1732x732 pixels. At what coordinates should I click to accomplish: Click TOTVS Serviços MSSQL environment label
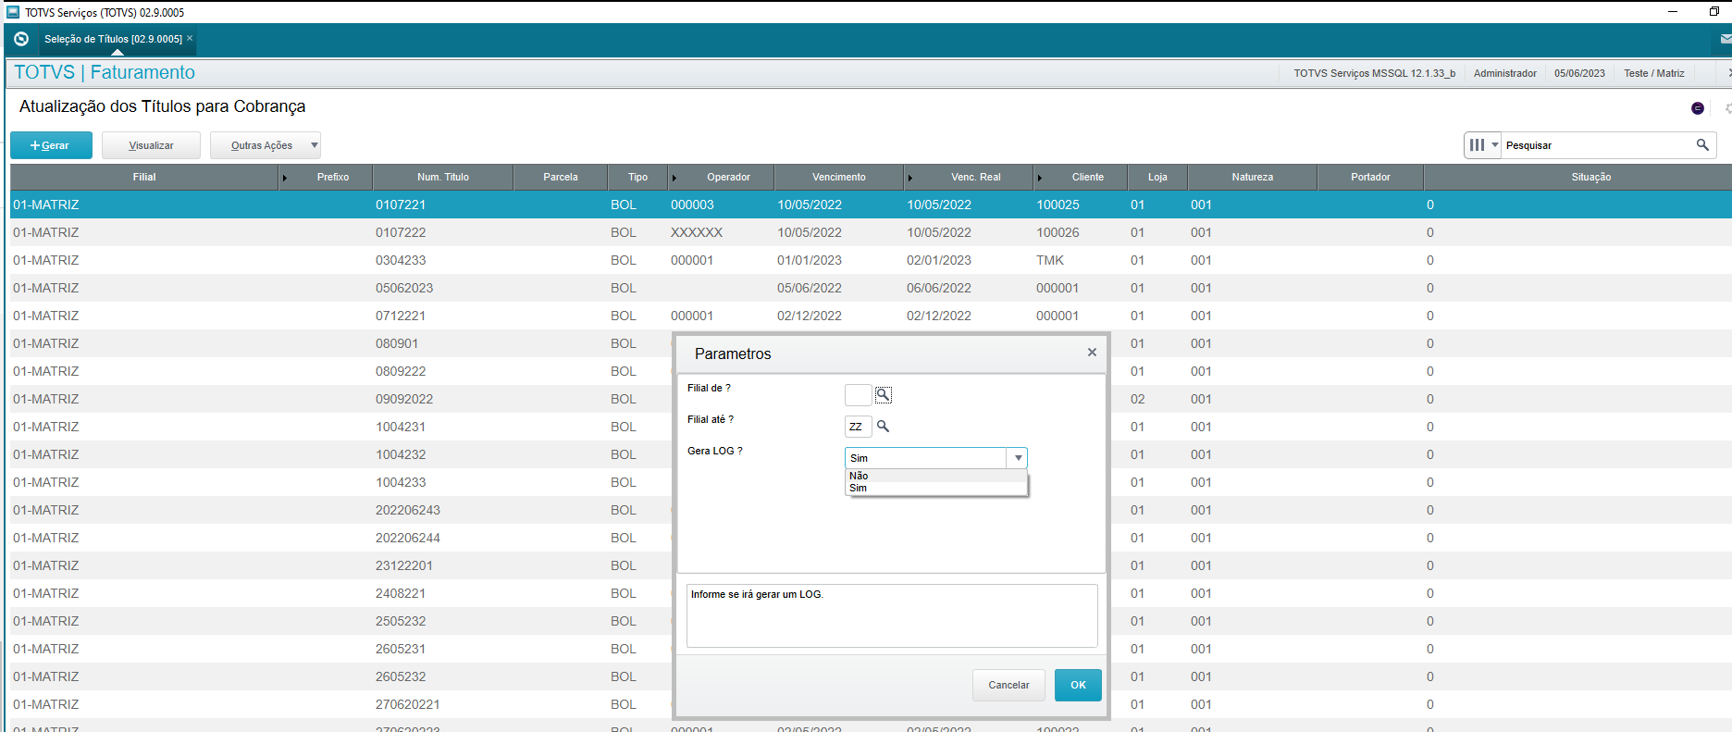click(x=1374, y=73)
